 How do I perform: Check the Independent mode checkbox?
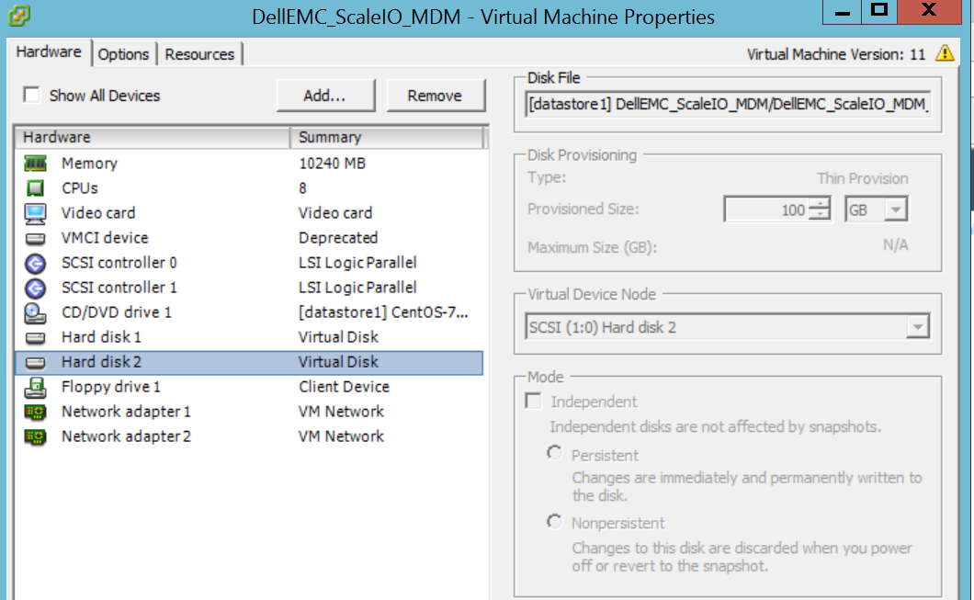(533, 401)
